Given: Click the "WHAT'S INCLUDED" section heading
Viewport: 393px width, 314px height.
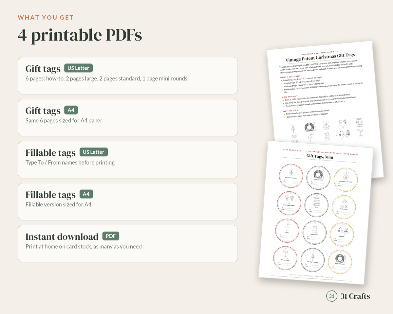Looking at the screenshot, I should click(290, 77).
